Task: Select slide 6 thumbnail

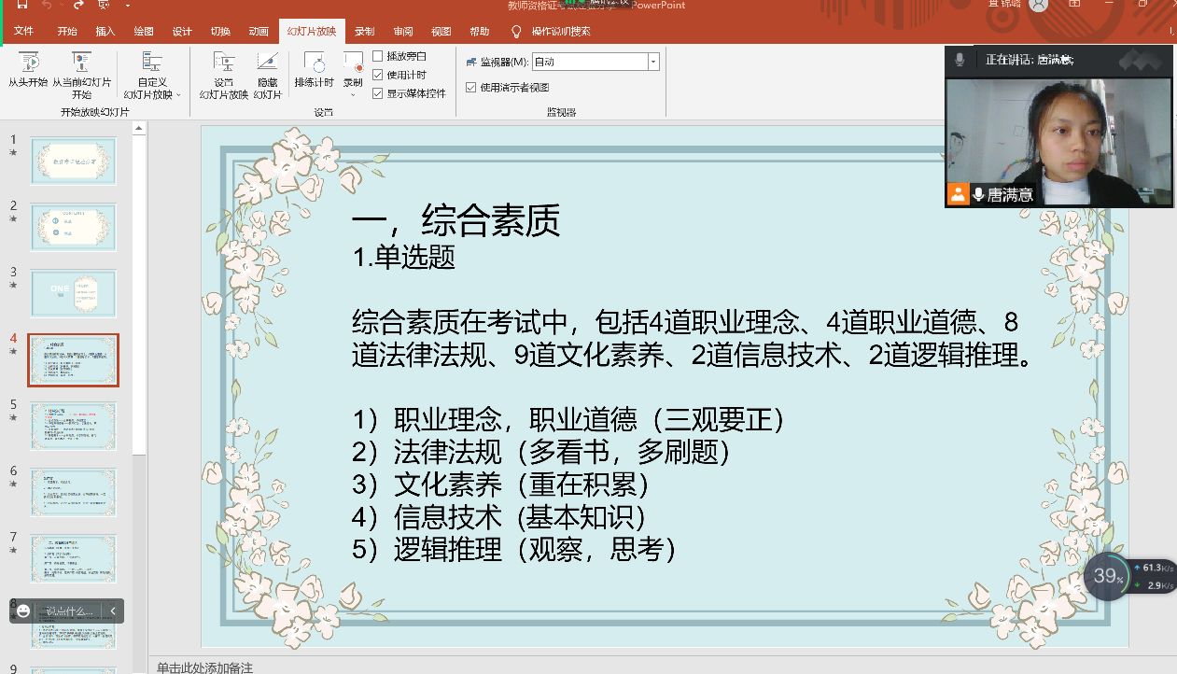Action: click(x=74, y=492)
